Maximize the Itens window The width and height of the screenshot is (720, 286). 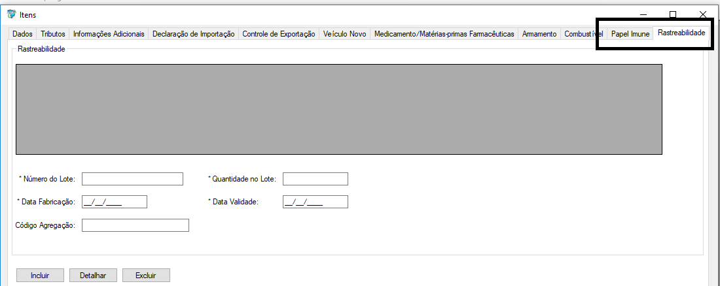tap(673, 14)
